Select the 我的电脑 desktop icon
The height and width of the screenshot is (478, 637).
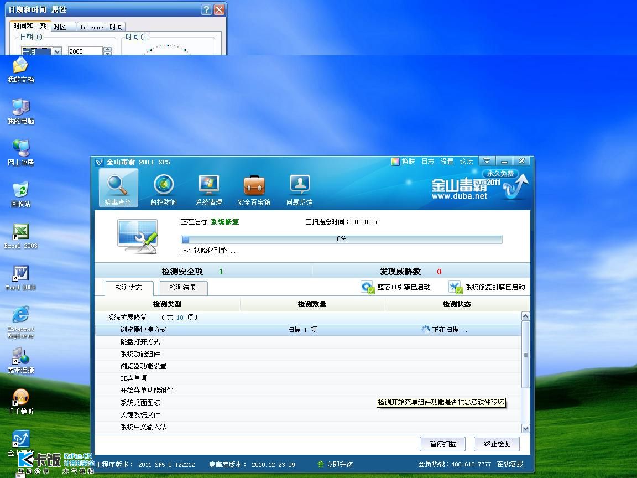[x=20, y=111]
